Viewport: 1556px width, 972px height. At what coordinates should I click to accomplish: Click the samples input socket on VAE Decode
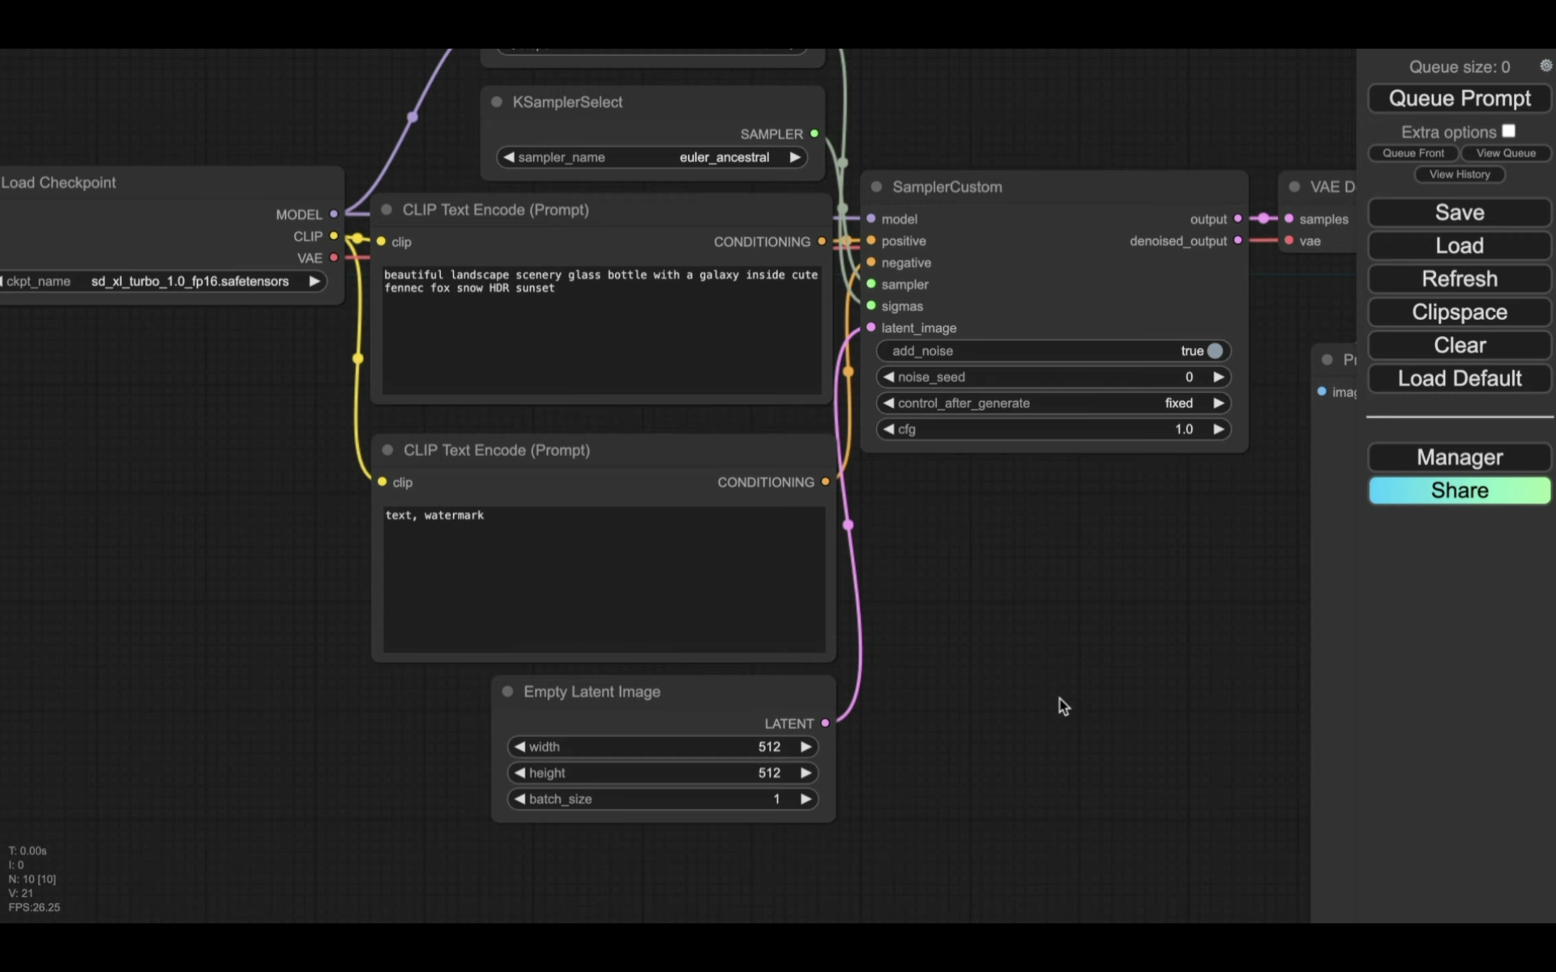(1289, 219)
